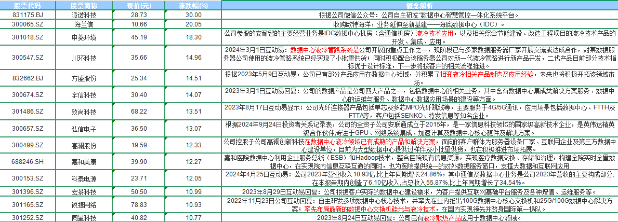Viewport: 618px width, 222px height.
Task: Click the 致尚科技 price cell 68.22
Action: click(x=138, y=111)
